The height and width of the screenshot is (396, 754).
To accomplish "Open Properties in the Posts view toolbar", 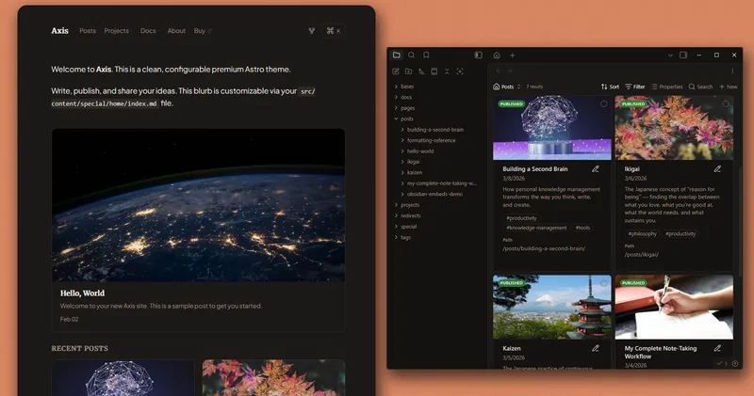I will pyautogui.click(x=666, y=87).
